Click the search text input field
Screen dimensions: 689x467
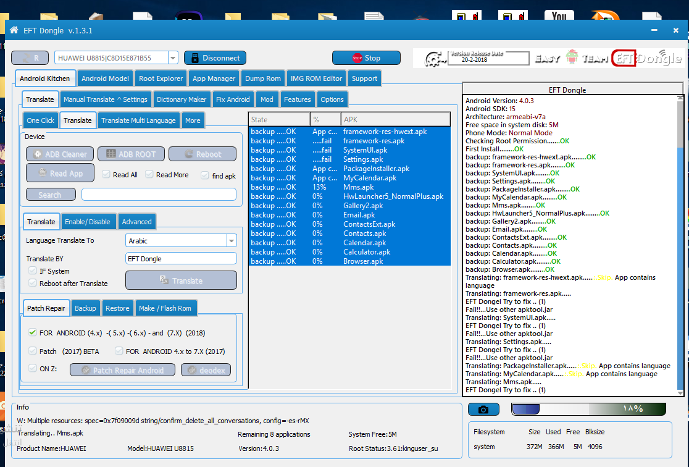pyautogui.click(x=159, y=195)
